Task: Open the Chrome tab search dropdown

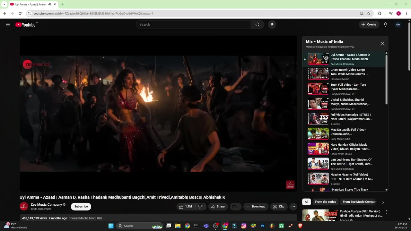Action: 4,4
